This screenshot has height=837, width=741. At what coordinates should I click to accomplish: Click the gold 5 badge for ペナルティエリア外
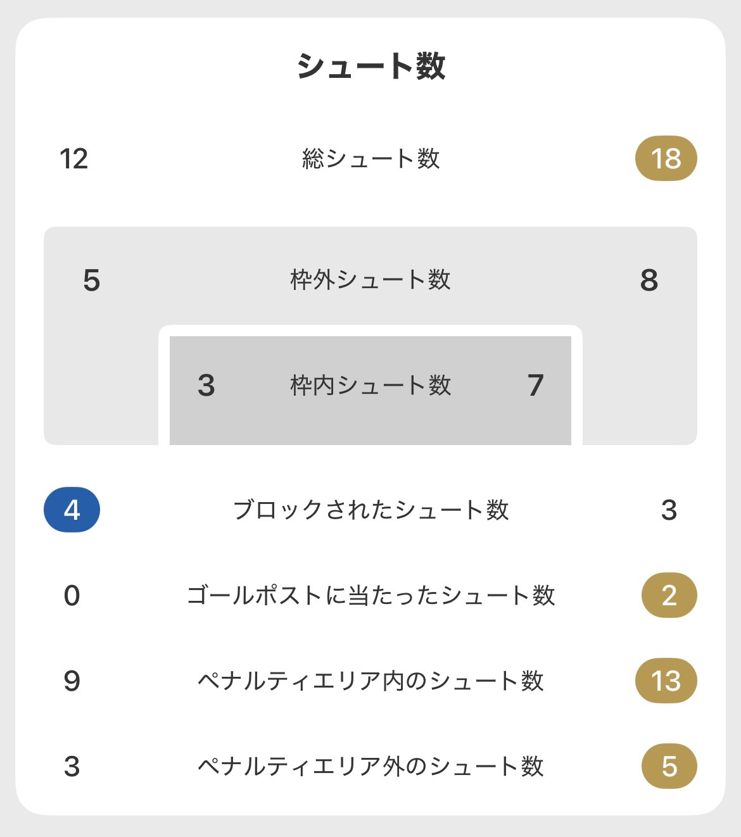click(669, 766)
